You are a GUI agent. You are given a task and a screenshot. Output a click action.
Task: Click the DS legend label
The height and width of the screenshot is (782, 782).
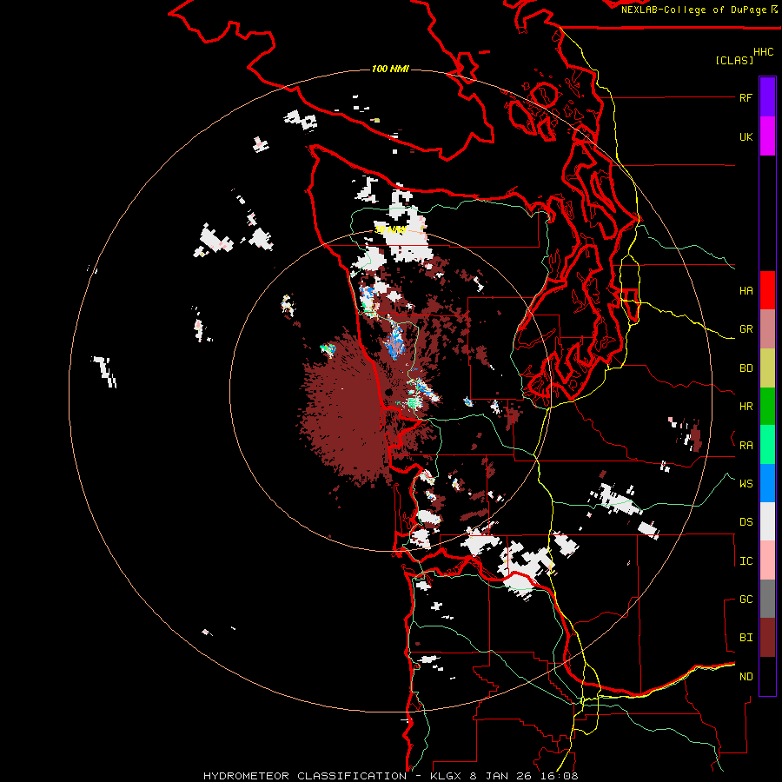[x=746, y=521]
